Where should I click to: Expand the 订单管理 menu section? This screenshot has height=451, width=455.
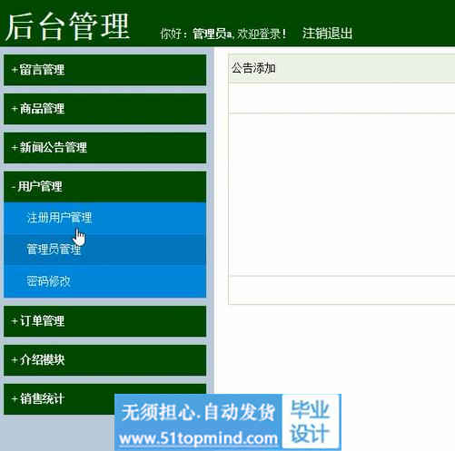coord(104,321)
